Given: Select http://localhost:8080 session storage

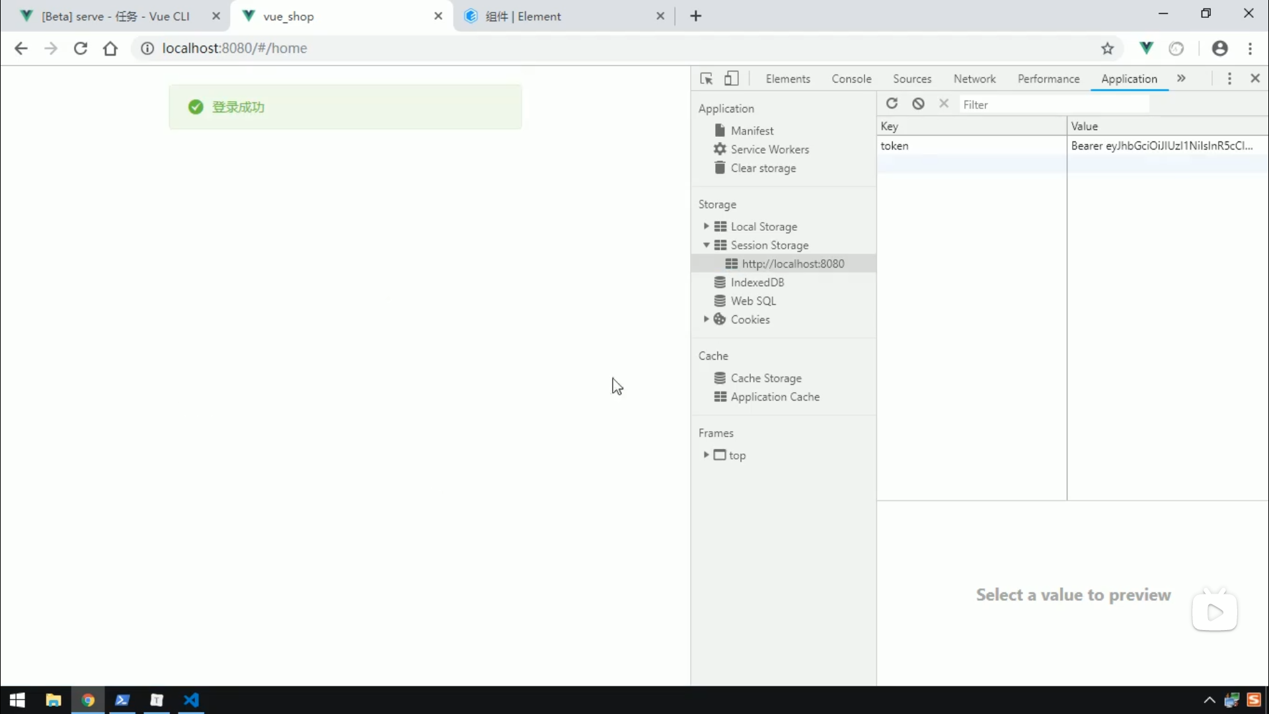Looking at the screenshot, I should (x=793, y=263).
